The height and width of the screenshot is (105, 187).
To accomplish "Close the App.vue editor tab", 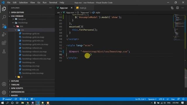I will click(72, 8).
